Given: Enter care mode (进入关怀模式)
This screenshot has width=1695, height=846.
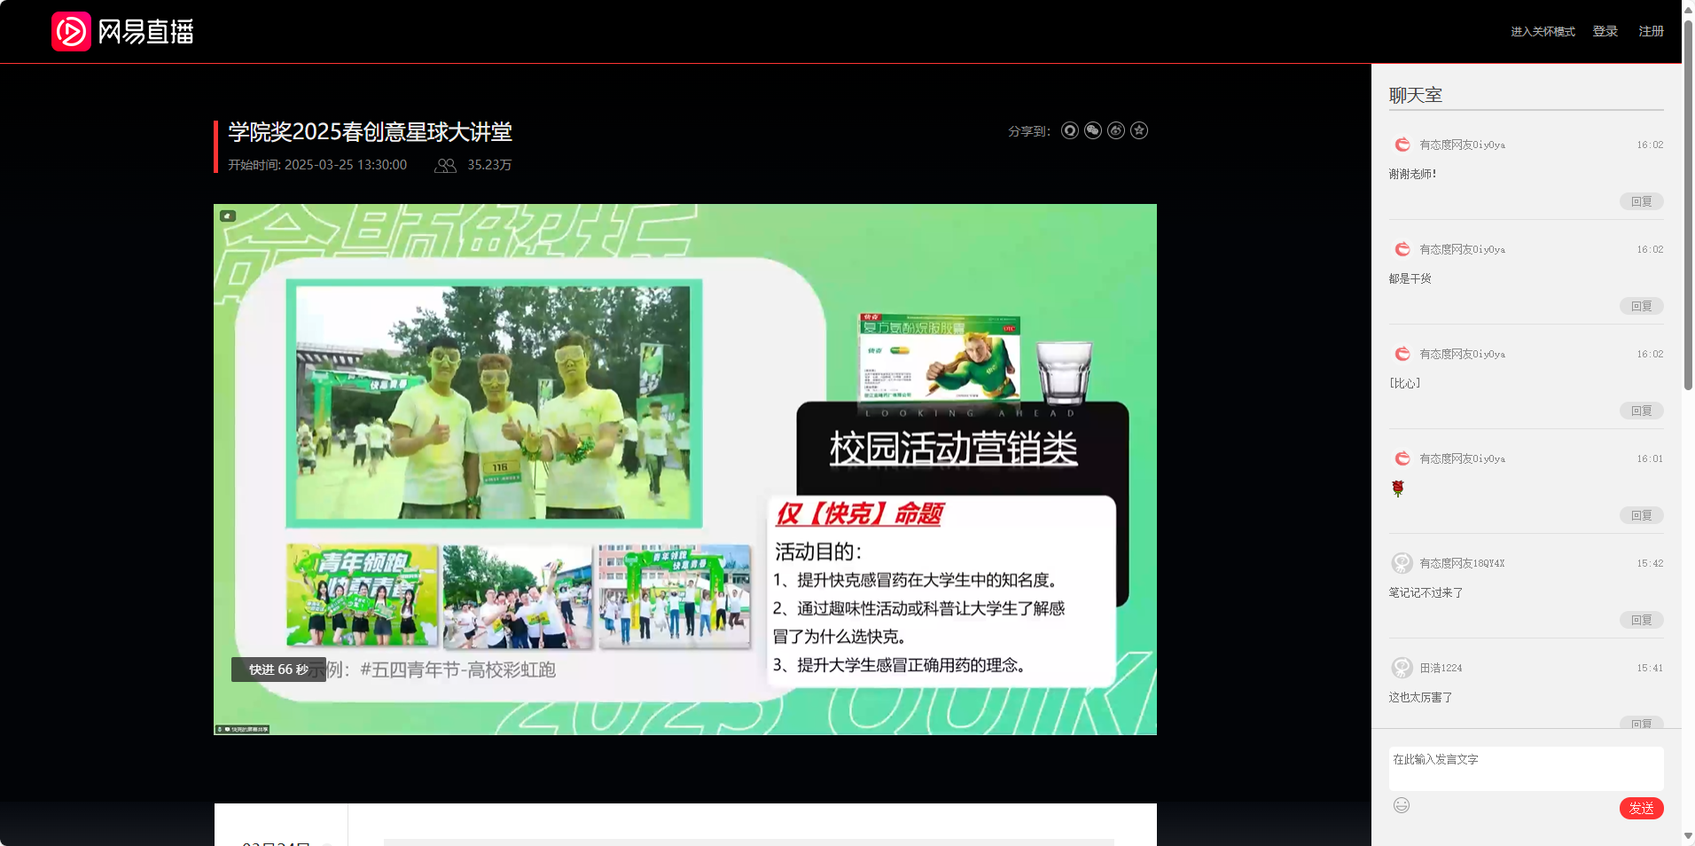Looking at the screenshot, I should [1543, 32].
